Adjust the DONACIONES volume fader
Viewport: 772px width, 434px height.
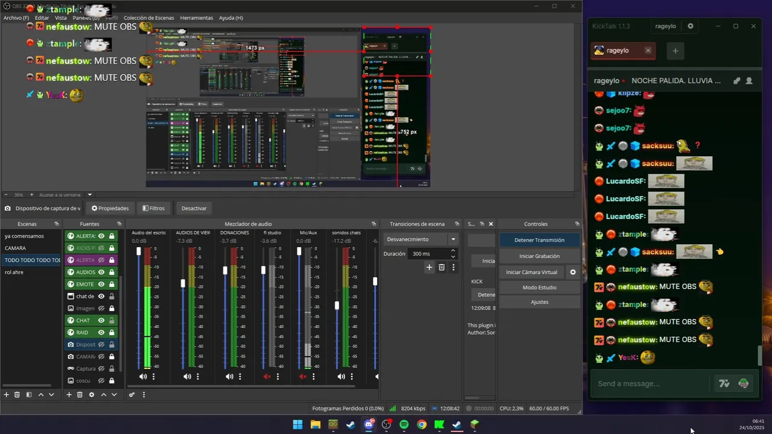225,271
